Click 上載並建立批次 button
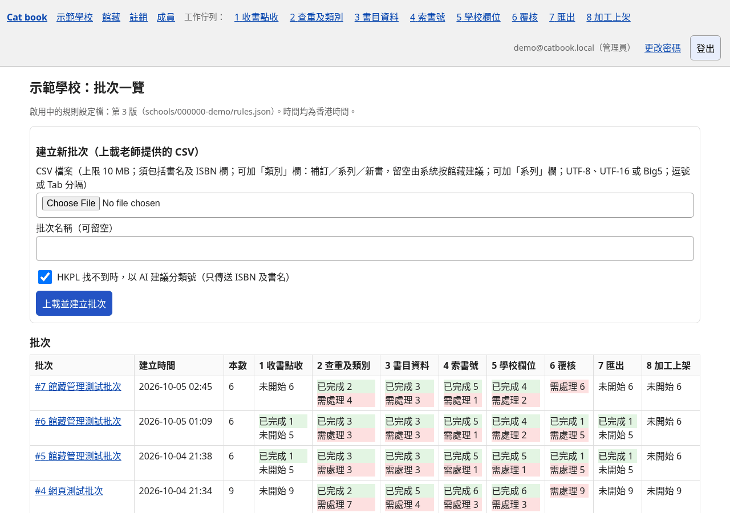 tap(74, 303)
